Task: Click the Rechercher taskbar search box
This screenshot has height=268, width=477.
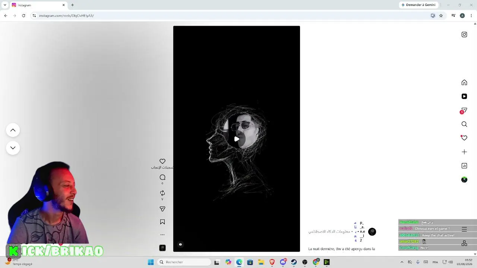Action: (x=184, y=262)
